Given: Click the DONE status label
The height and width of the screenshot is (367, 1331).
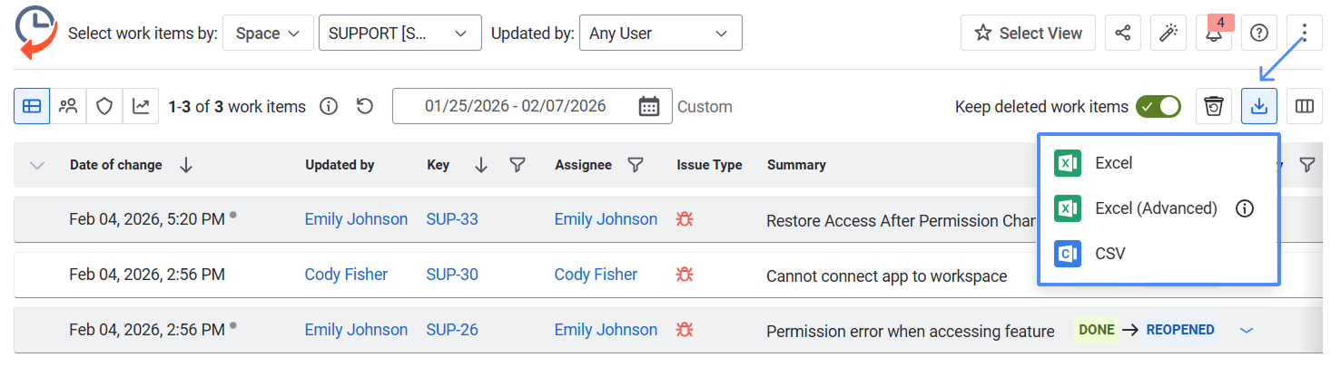Looking at the screenshot, I should click(x=1097, y=330).
